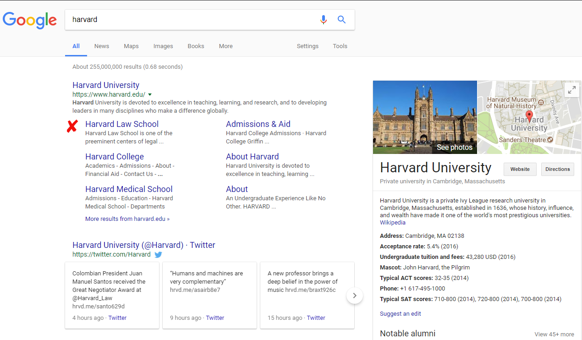
Task: Click the Directions button
Action: [x=557, y=169]
